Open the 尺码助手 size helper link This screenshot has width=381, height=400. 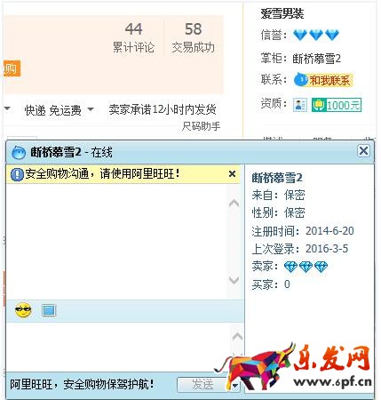(201, 126)
